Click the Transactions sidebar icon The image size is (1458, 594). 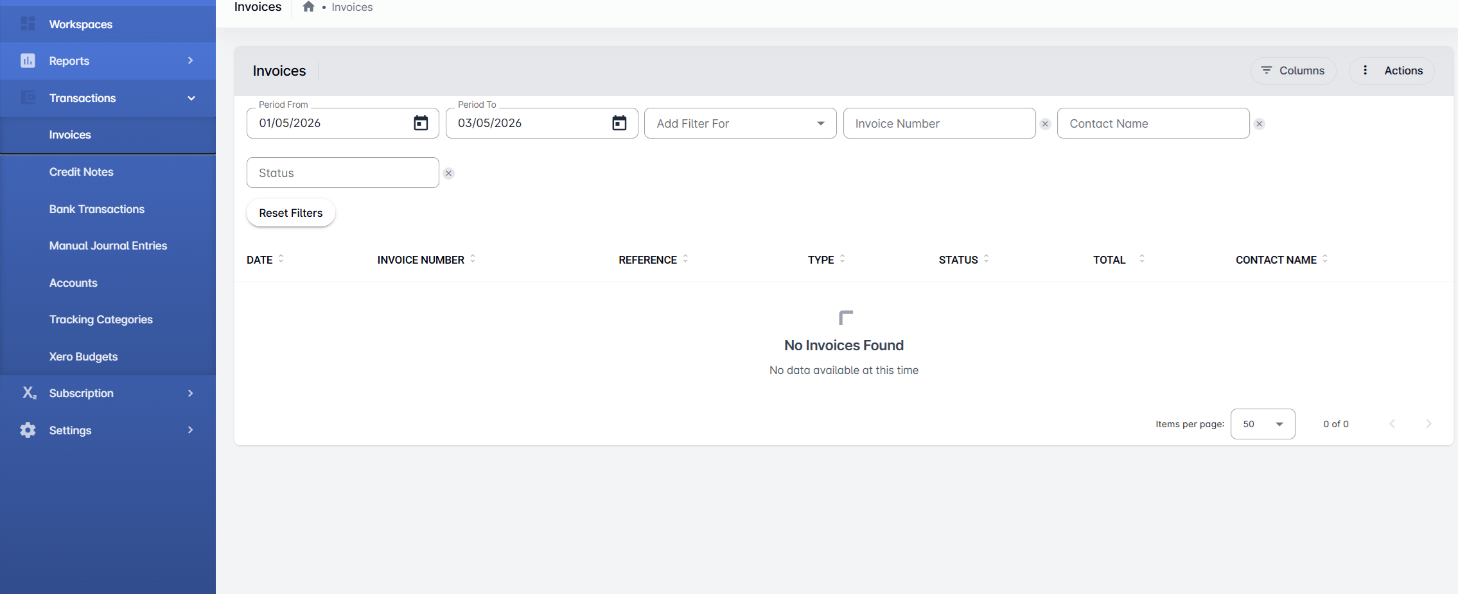pyautogui.click(x=28, y=98)
